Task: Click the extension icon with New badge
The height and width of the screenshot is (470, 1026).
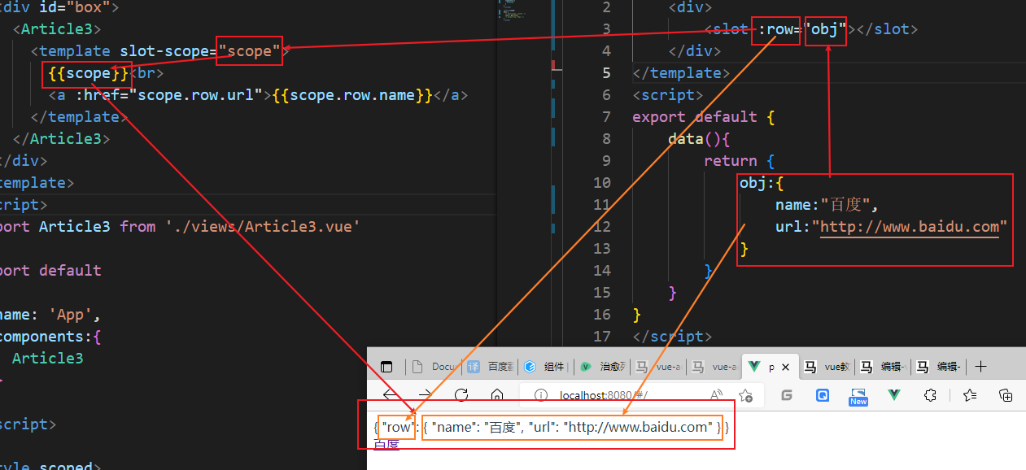Action: pyautogui.click(x=857, y=395)
